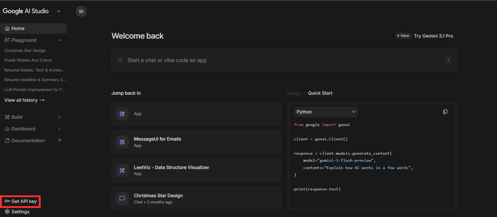Viewport: 497px width, 217px height.
Task: Click the 'print(response.text)' code line
Action: (317, 189)
